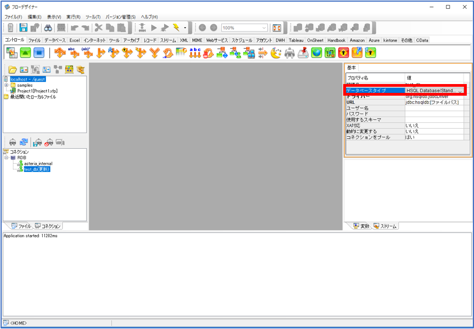Click the XA対応 value いいえ
474x329 pixels.
[435, 126]
